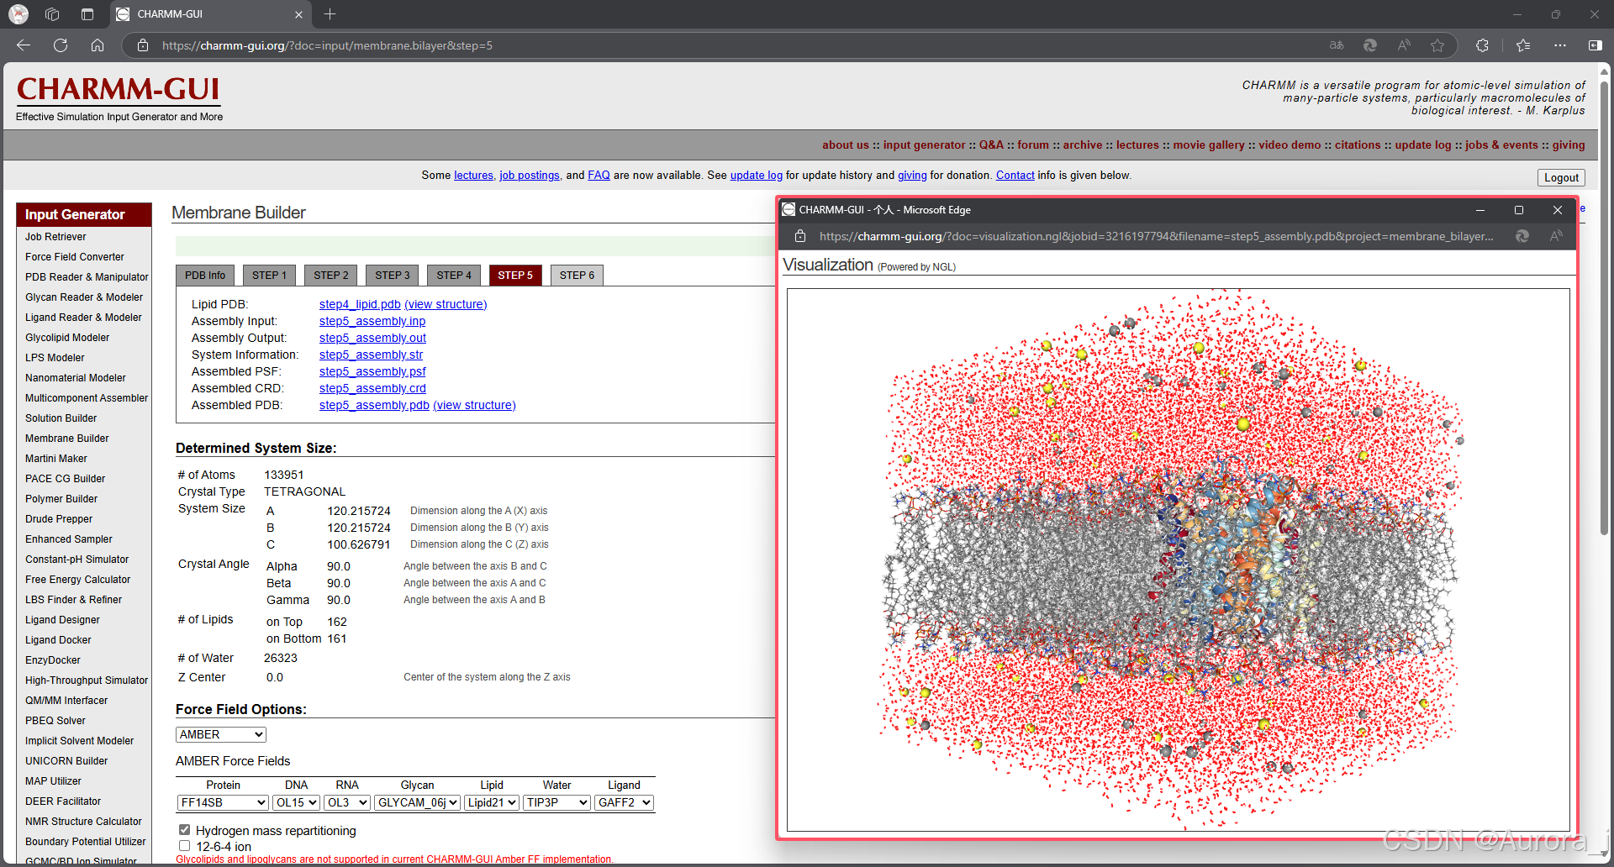Open the tab actions menu icon
Image resolution: width=1614 pixels, height=867 pixels.
87,14
